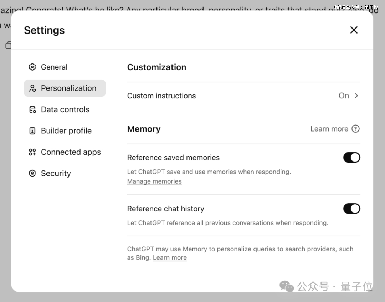
Task: Click the database icon beside Data controls
Action: tap(32, 110)
